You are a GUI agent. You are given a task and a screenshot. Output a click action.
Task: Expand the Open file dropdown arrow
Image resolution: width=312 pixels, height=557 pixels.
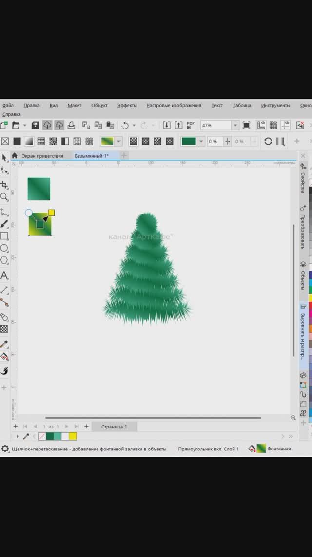(x=24, y=125)
